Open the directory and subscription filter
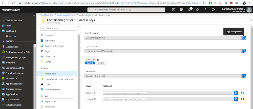253x109 pixels. (x=181, y=10)
